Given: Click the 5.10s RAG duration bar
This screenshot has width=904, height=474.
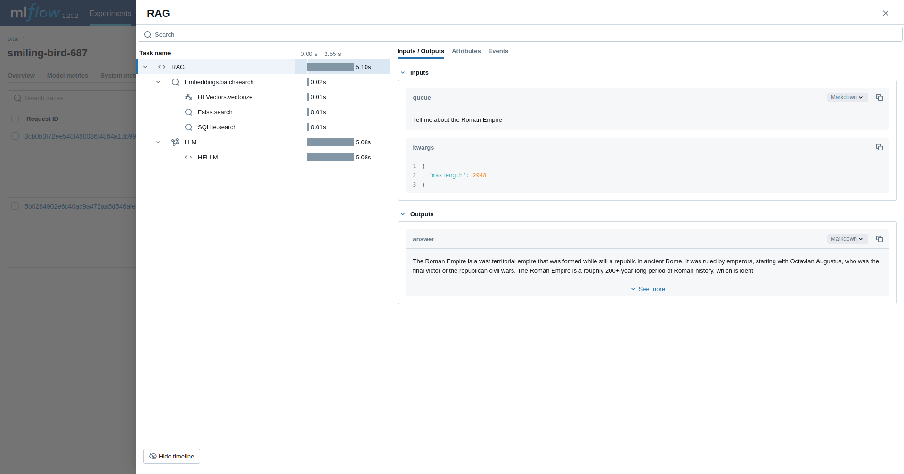Looking at the screenshot, I should 330,67.
